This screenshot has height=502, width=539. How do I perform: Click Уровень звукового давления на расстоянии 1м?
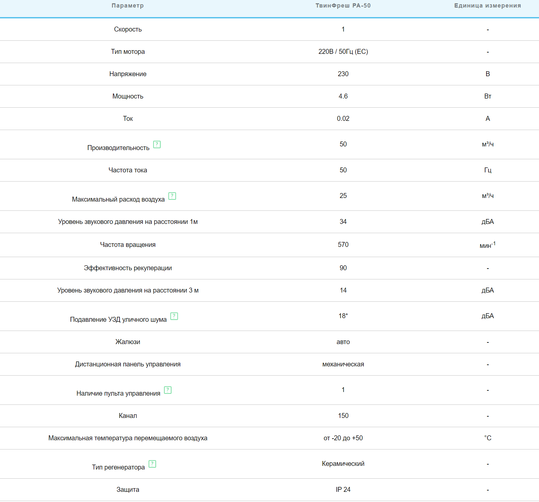pyautogui.click(x=128, y=222)
